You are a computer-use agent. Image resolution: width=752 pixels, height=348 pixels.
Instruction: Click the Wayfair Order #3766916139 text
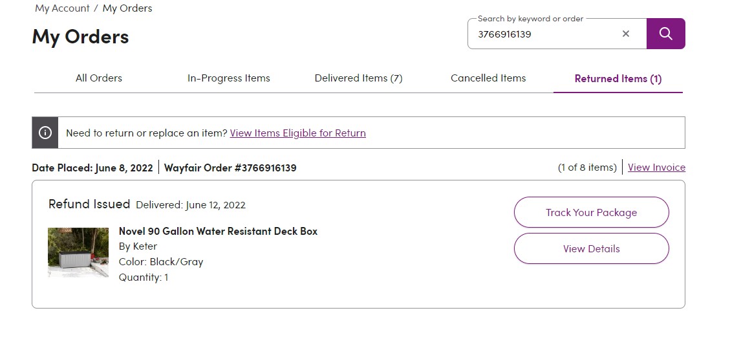pos(230,168)
